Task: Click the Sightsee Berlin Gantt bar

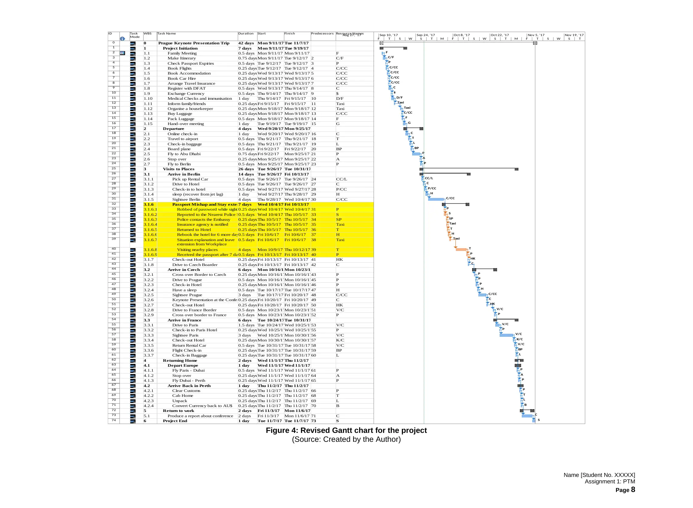Action: click(436, 200)
